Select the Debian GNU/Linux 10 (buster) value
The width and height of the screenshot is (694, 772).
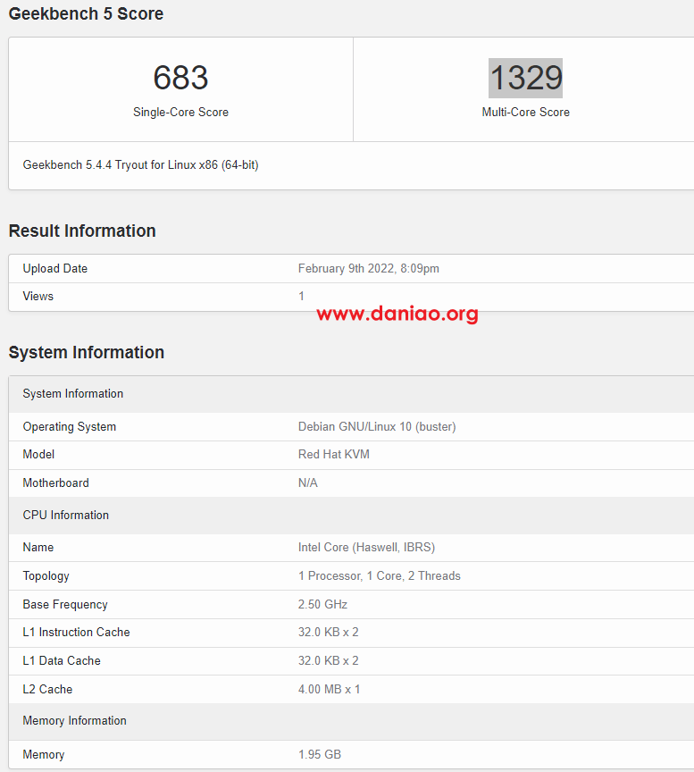point(377,426)
